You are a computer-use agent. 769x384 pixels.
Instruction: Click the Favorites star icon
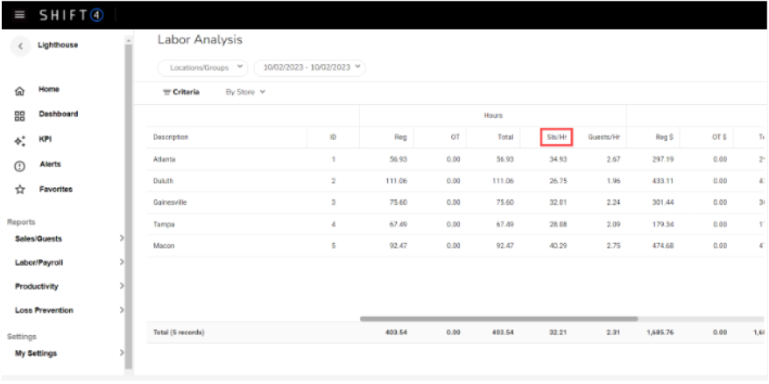tap(19, 190)
